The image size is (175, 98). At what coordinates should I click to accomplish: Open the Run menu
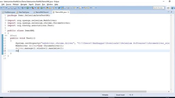coord(43,4)
